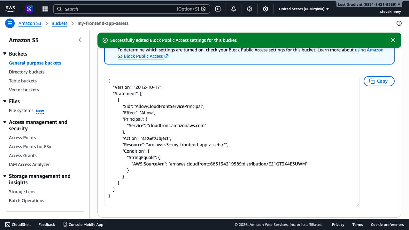Open Batch Operations in the sidebar
Image resolution: width=409 pixels, height=230 pixels.
pos(27,201)
